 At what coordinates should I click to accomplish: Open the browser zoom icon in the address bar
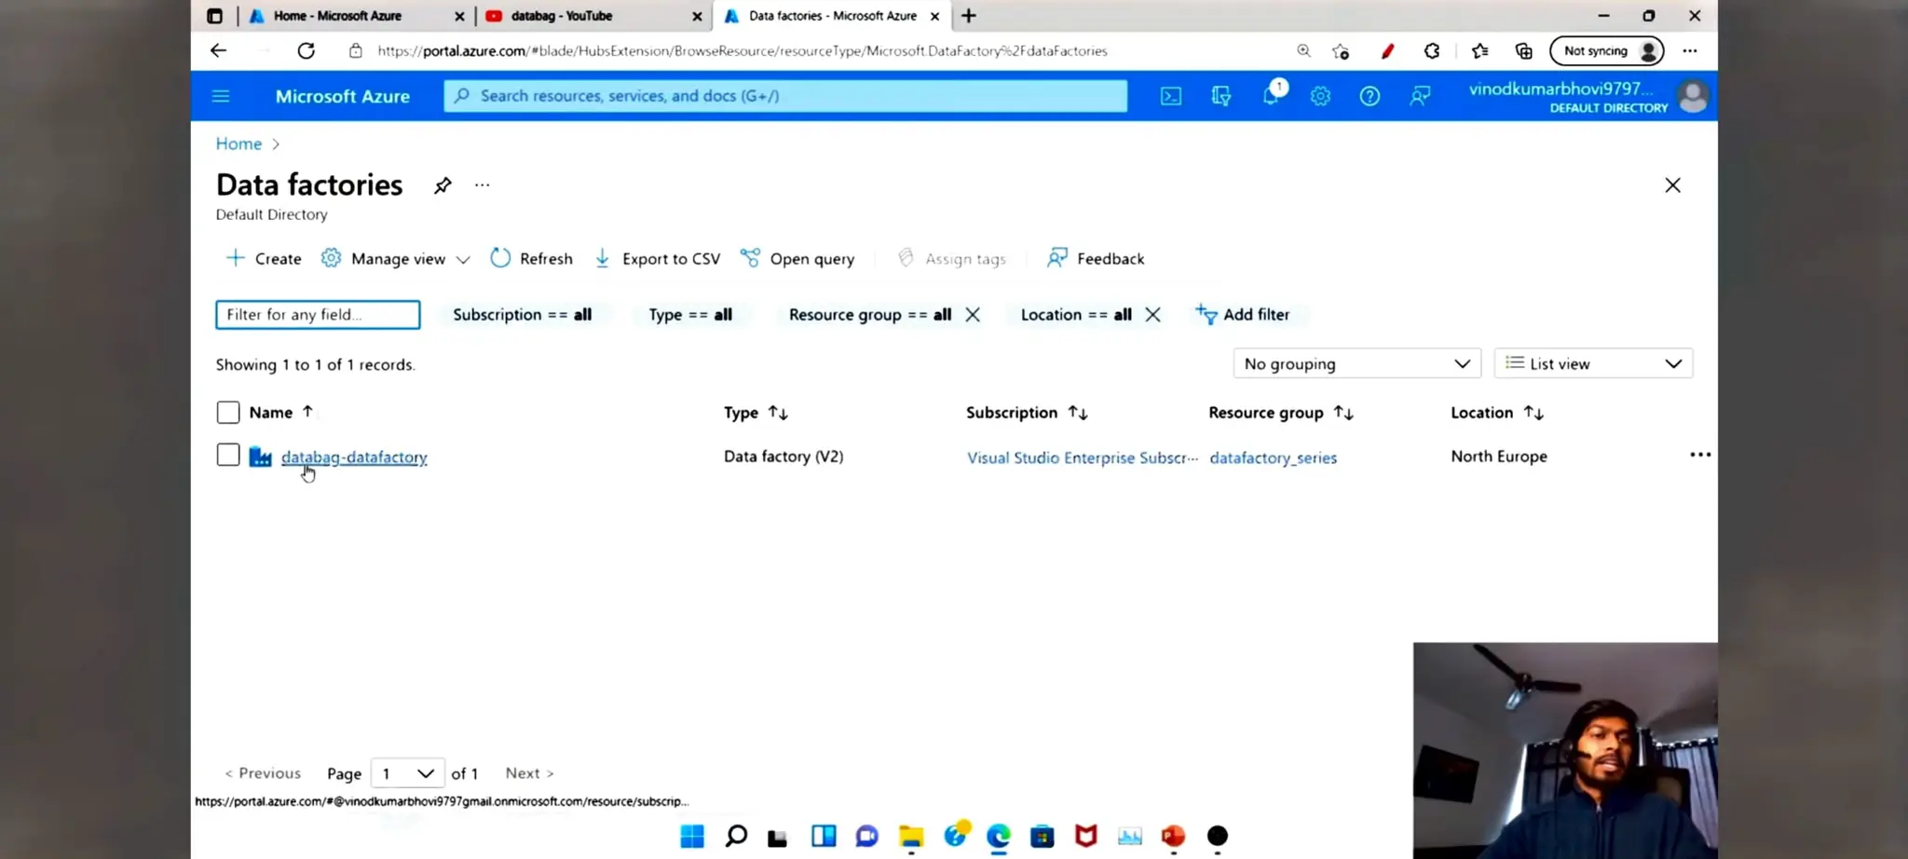(x=1303, y=51)
